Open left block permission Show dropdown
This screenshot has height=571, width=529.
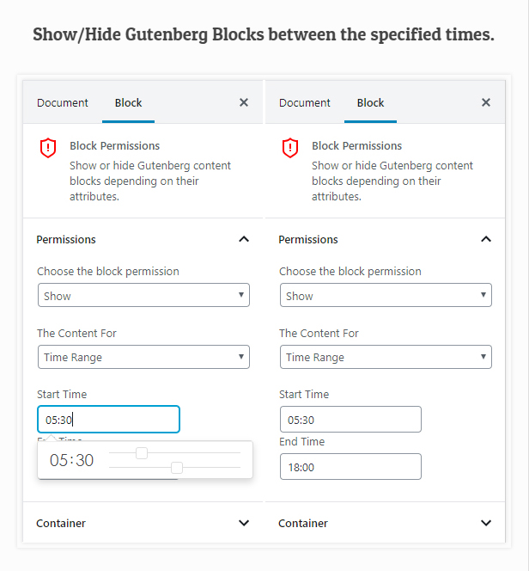tap(143, 296)
